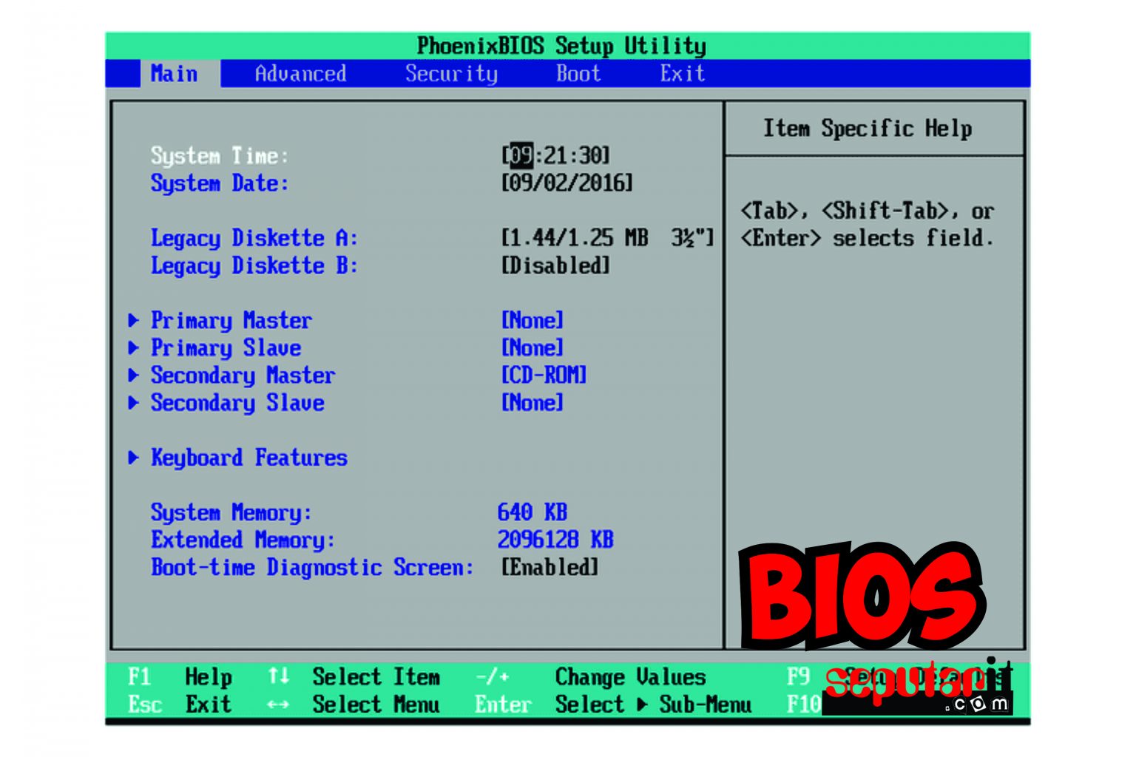1136x757 pixels.
Task: Open the Secondary Slave submenu label
Action: point(237,403)
